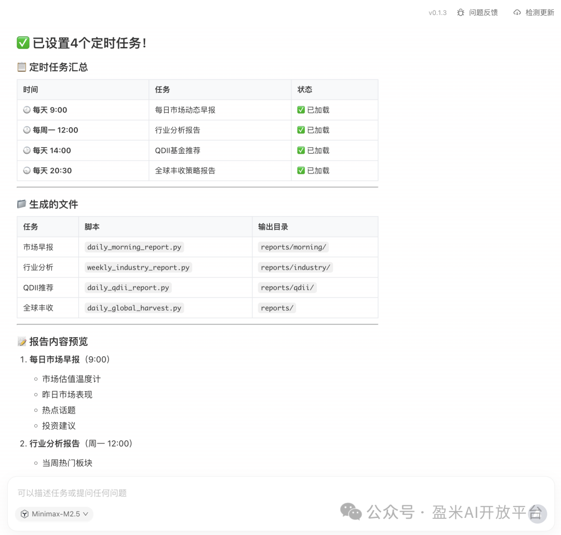561x535 pixels.
Task: Click the clock icon in the 每天 9:00 row
Action: [26, 110]
